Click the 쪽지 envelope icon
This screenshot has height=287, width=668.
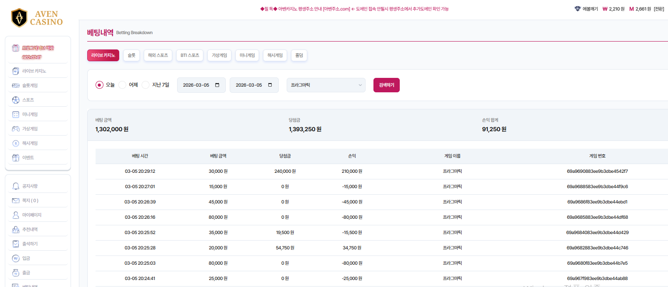[x=16, y=201]
